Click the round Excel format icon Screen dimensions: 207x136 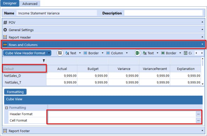coord(138,53)
